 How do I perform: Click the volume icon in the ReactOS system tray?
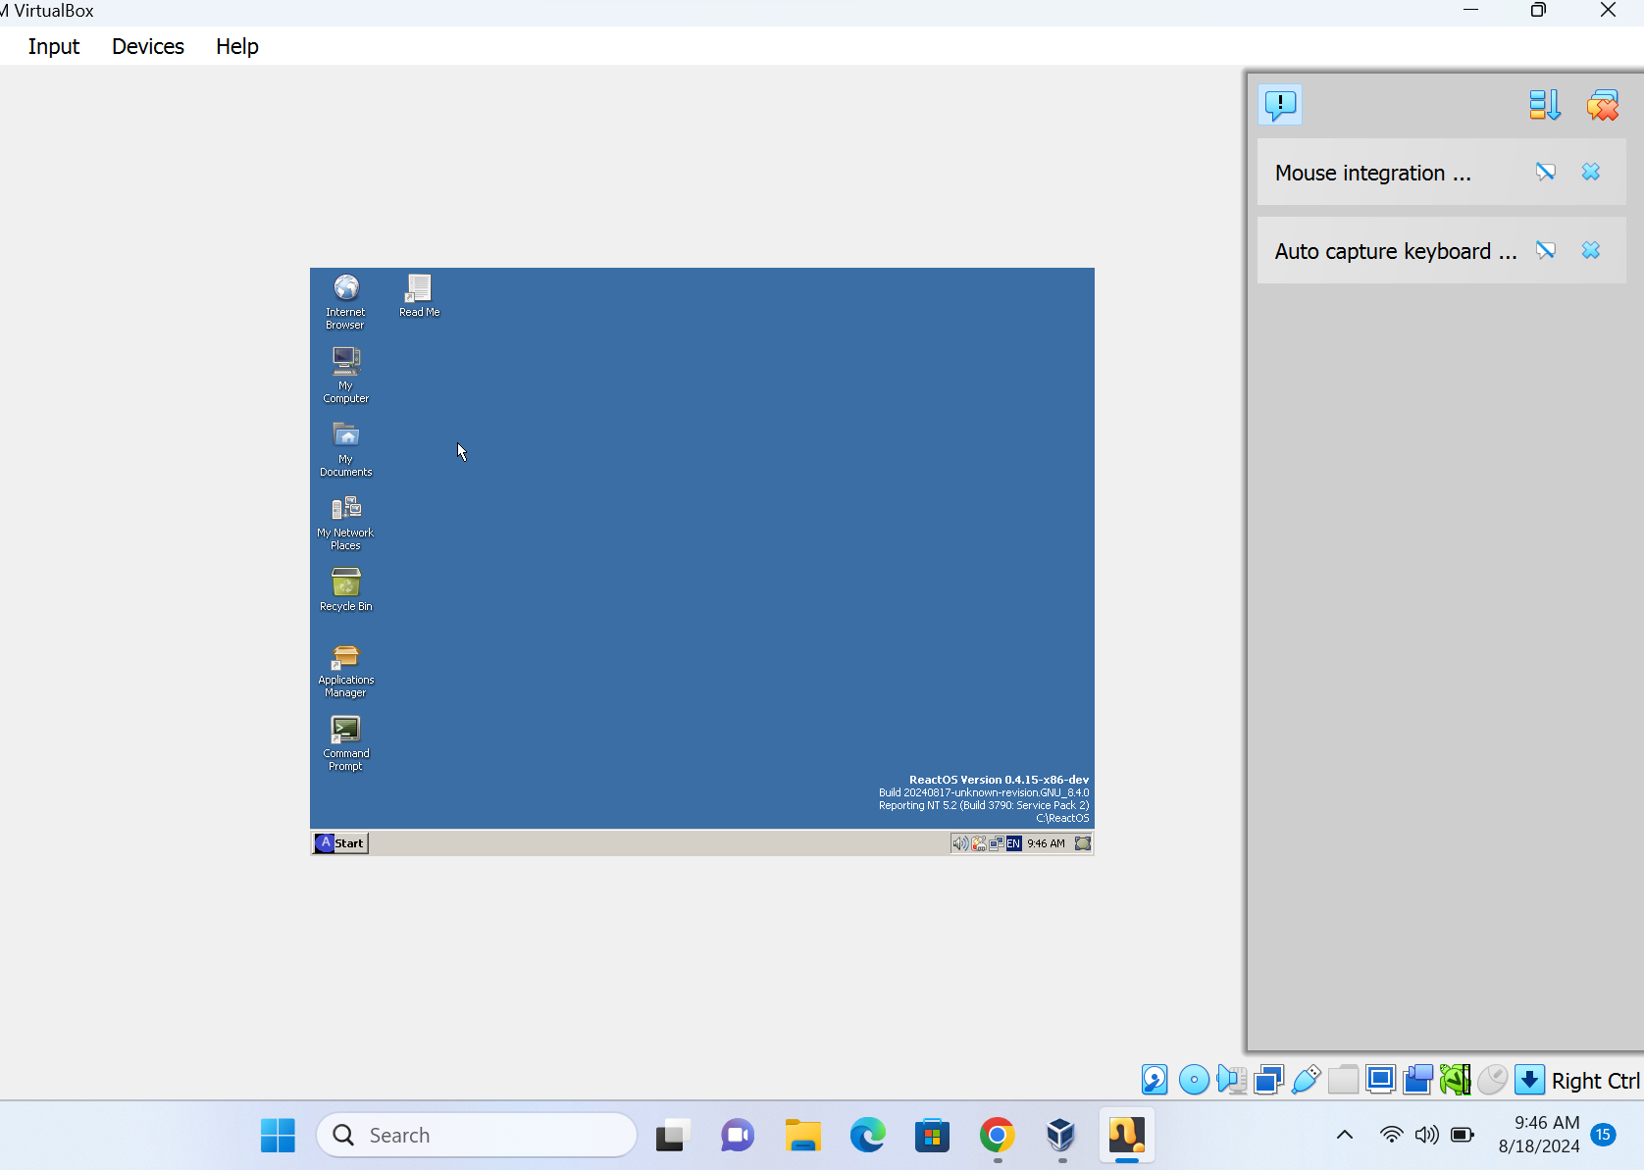pos(958,842)
